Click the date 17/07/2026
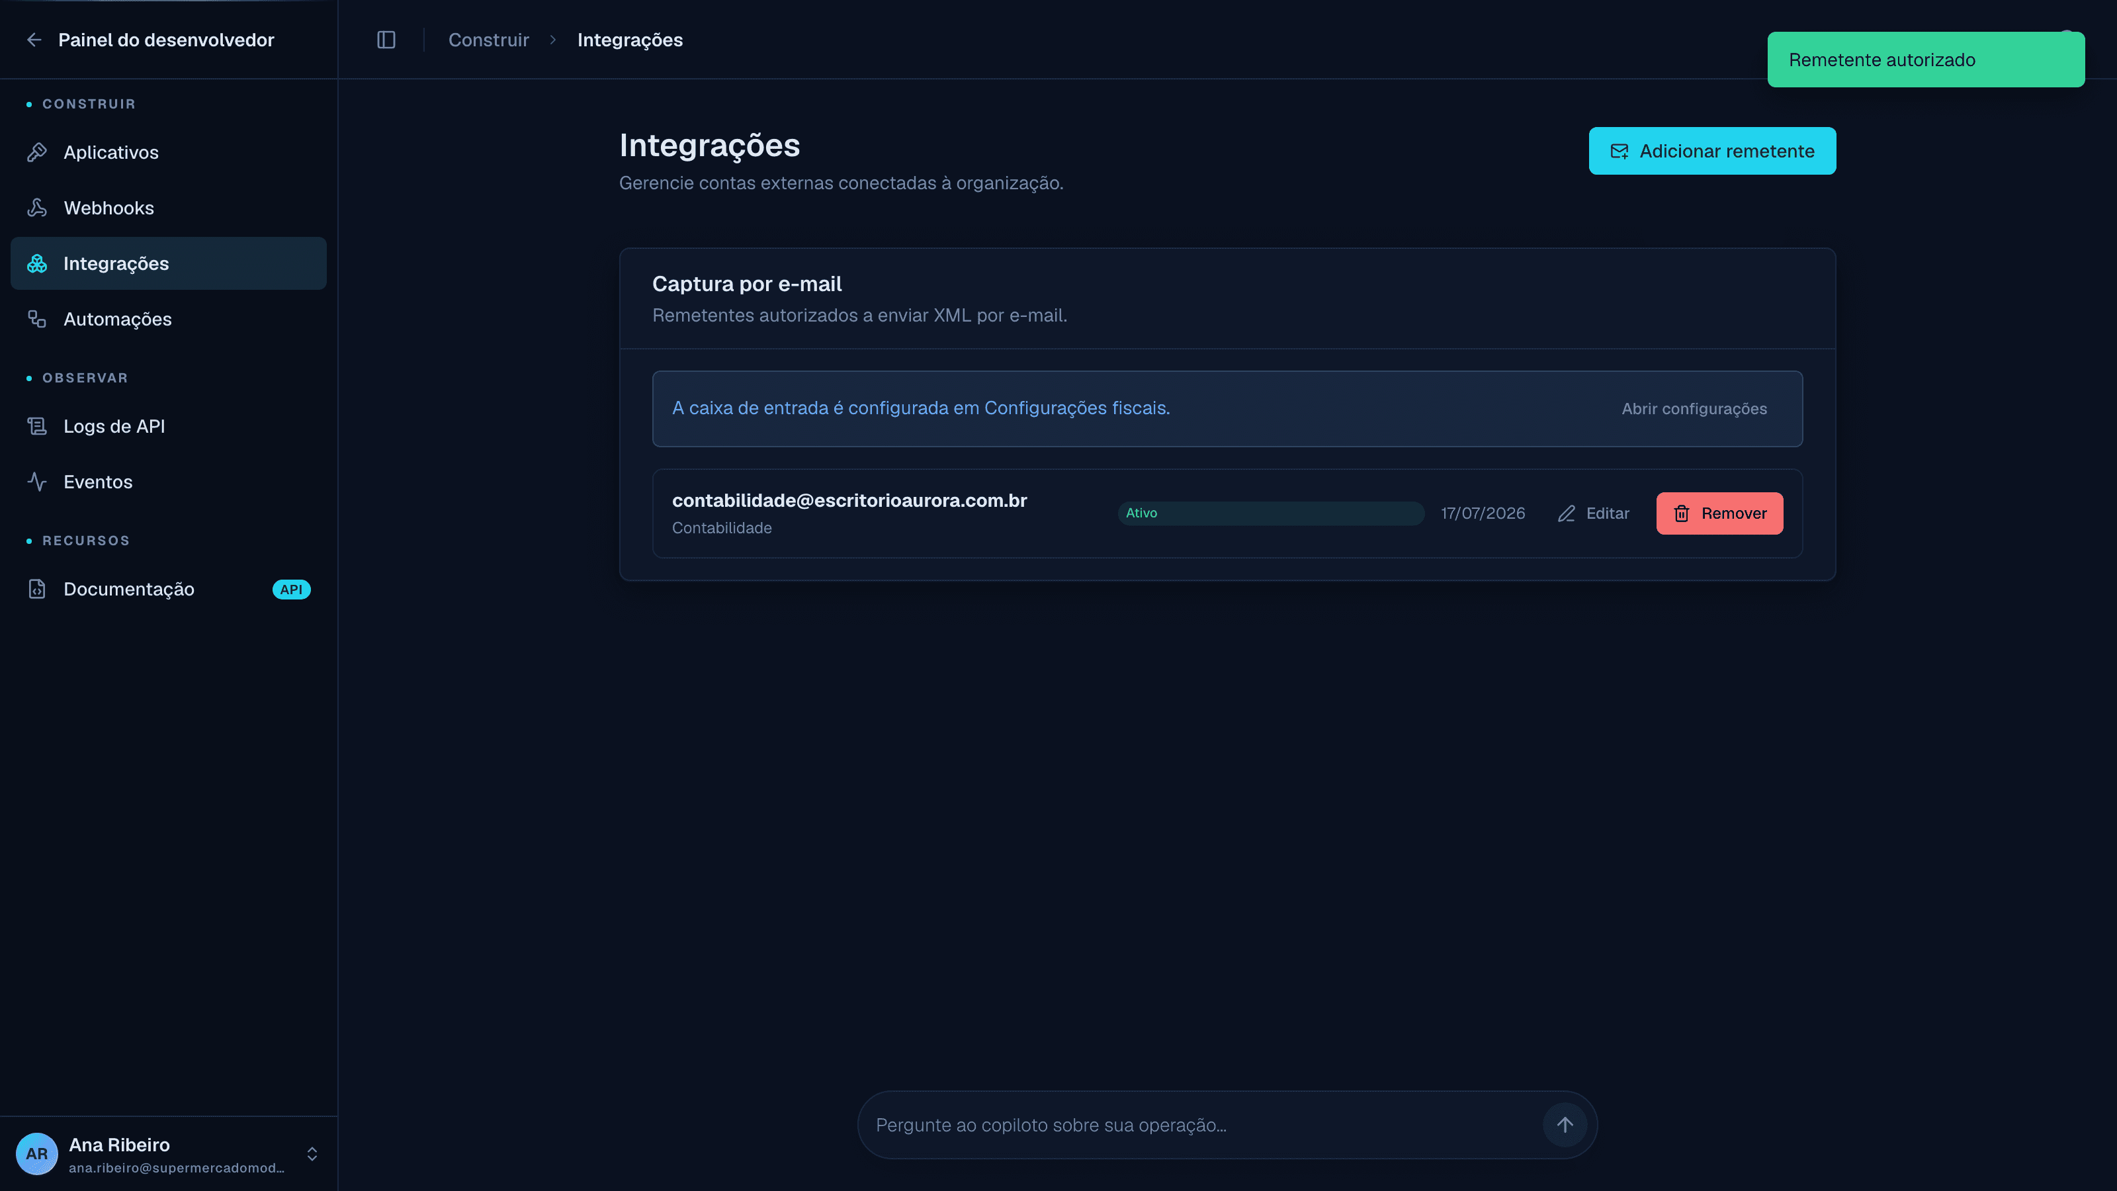The image size is (2117, 1191). (x=1483, y=513)
